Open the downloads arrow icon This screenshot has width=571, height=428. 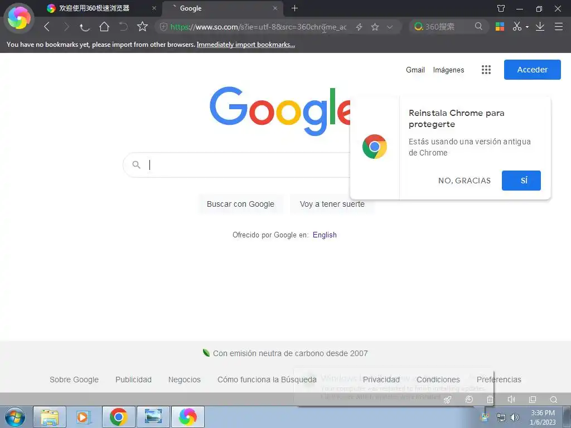coord(540,26)
